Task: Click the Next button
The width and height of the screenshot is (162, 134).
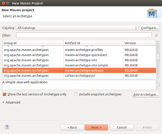Action: [x=96, y=127]
